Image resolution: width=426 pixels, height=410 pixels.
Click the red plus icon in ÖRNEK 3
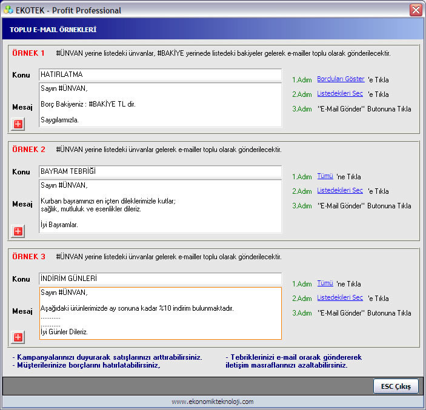click(x=18, y=337)
